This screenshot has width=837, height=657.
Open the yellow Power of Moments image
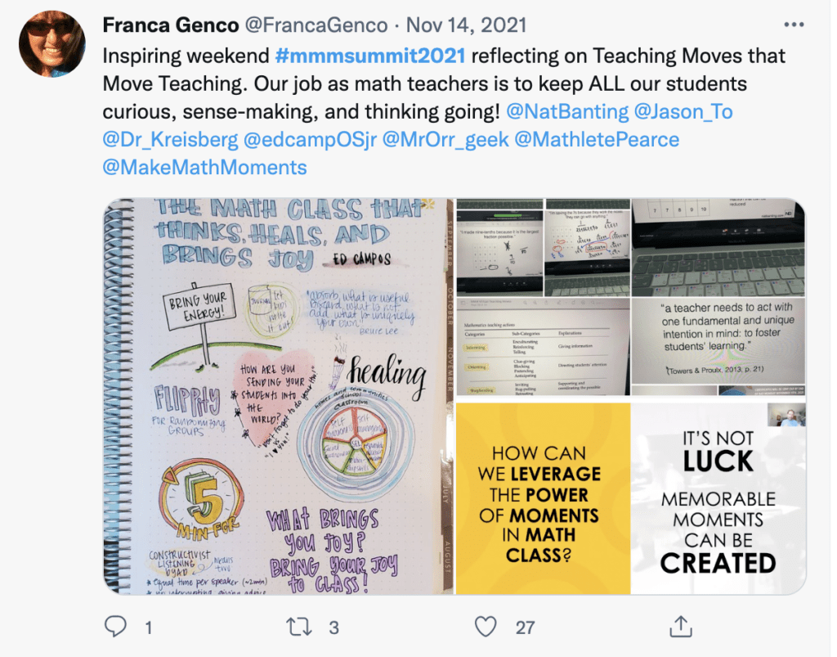pyautogui.click(x=544, y=498)
